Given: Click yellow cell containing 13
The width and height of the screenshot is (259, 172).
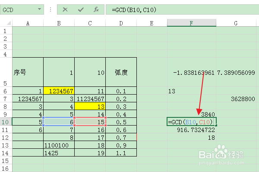Looking at the screenshot, I should 90,106.
